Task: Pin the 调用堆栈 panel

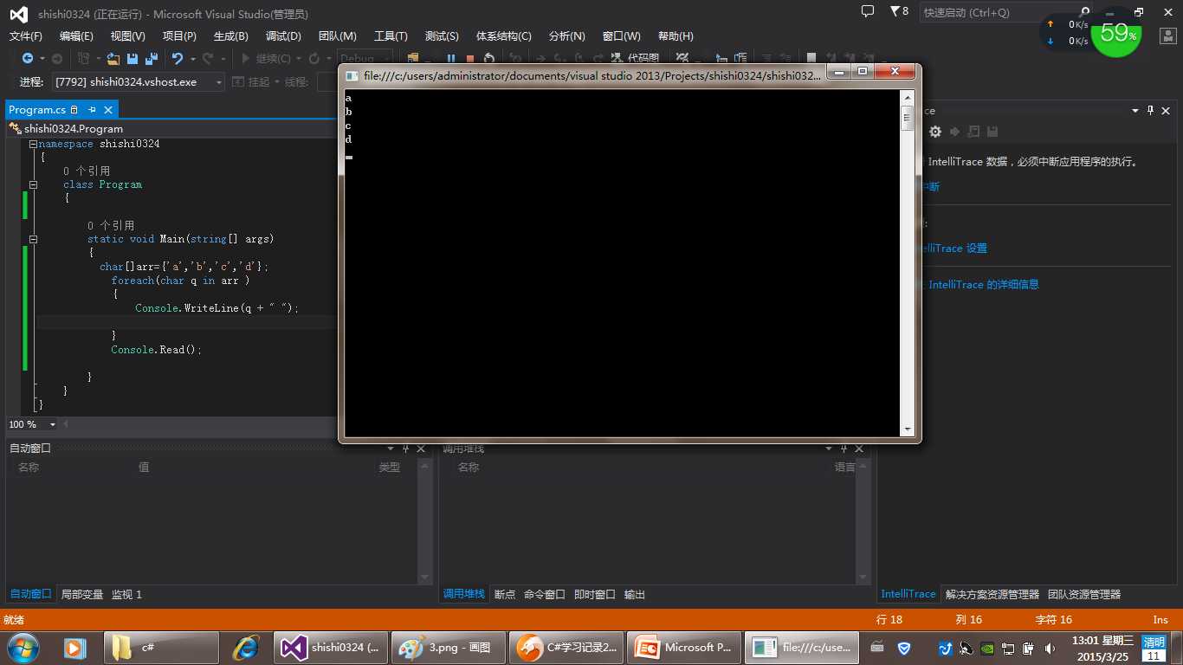Action: tap(844, 449)
